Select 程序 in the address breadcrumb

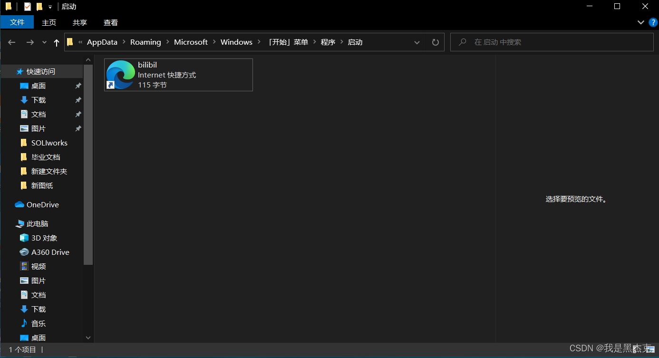(328, 42)
